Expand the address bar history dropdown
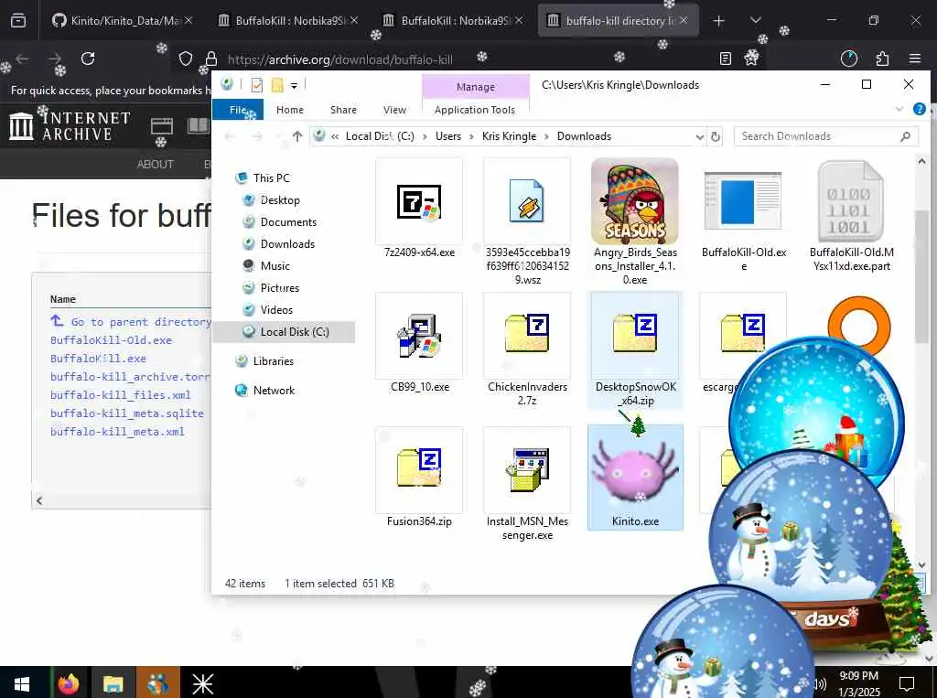 coord(699,137)
